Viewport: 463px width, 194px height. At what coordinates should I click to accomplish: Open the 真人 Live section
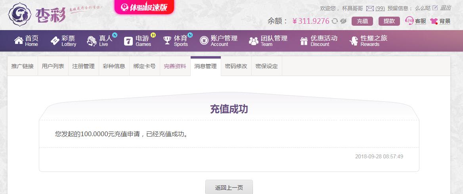pos(100,41)
